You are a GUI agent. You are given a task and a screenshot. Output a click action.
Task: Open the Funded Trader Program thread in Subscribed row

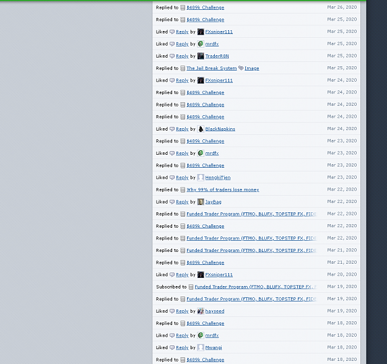pyautogui.click(x=256, y=287)
